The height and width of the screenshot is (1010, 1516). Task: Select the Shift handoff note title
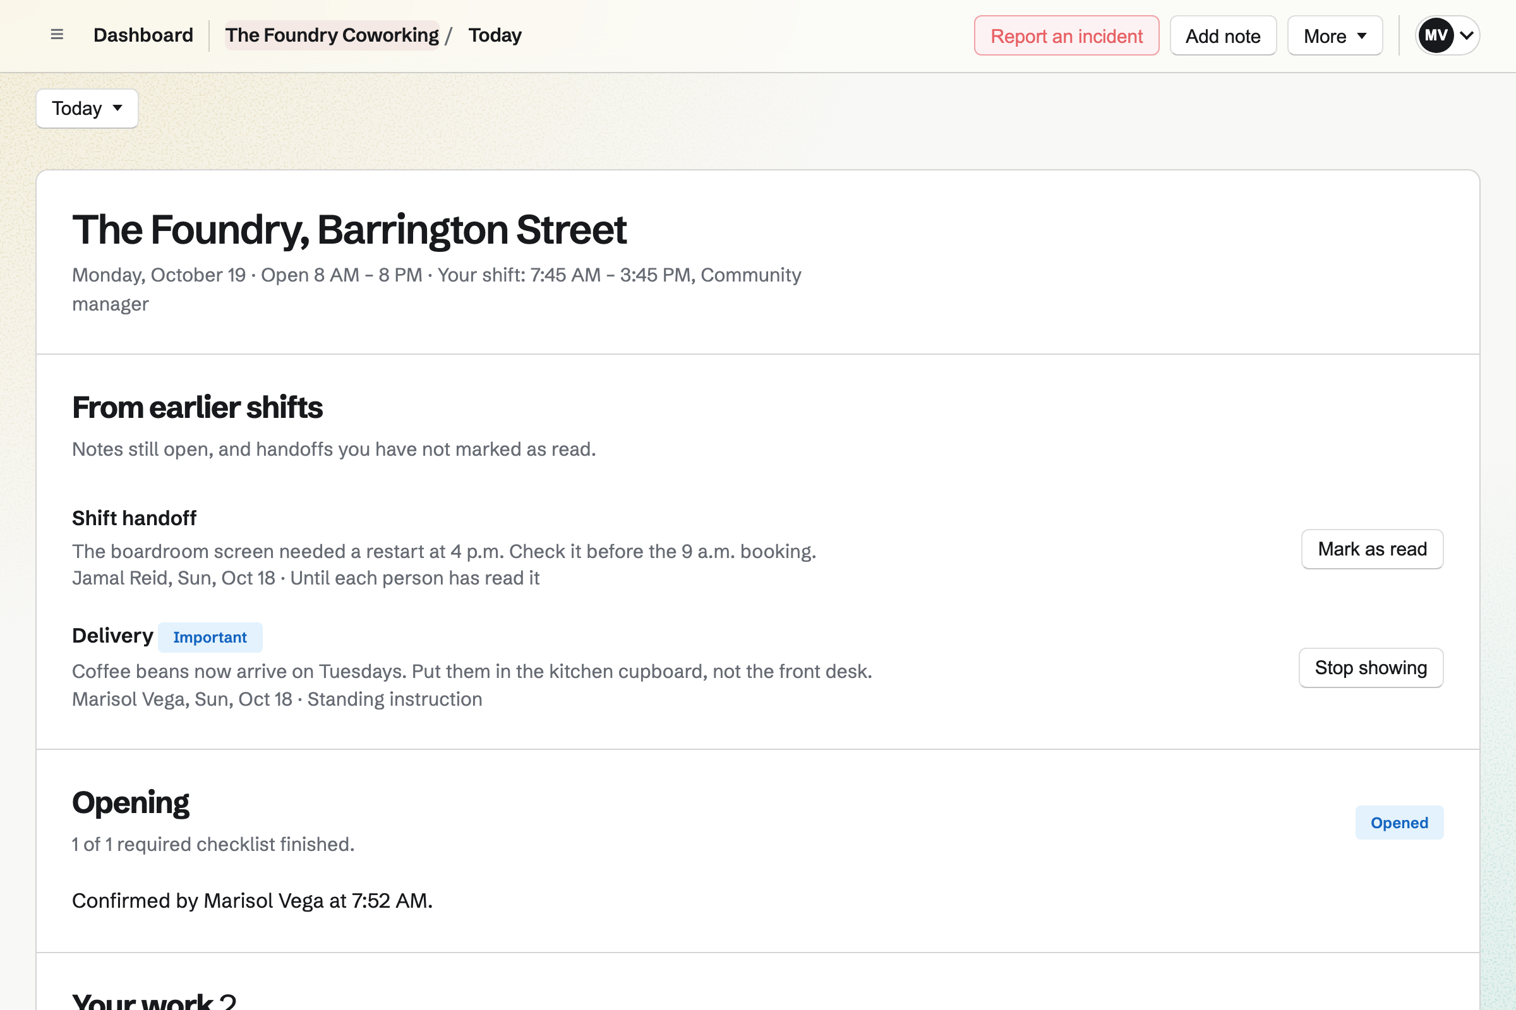pyautogui.click(x=134, y=518)
